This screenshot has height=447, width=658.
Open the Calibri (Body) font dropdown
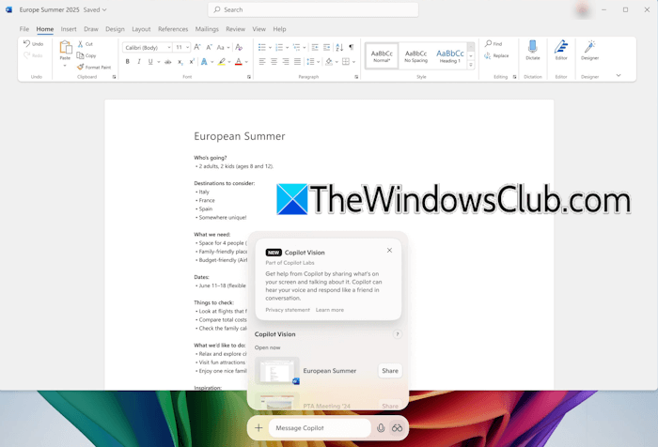coord(169,47)
